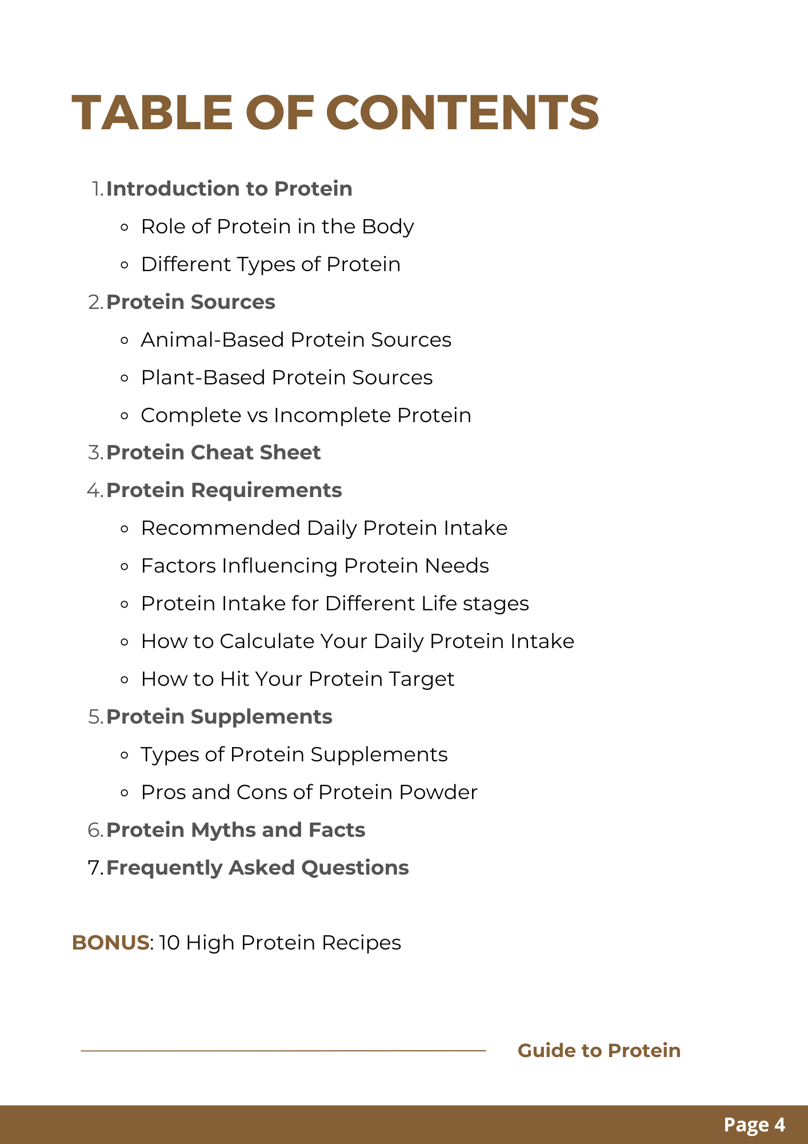
Task: Click Plant-Based Protein Sources entry
Action: click(286, 378)
